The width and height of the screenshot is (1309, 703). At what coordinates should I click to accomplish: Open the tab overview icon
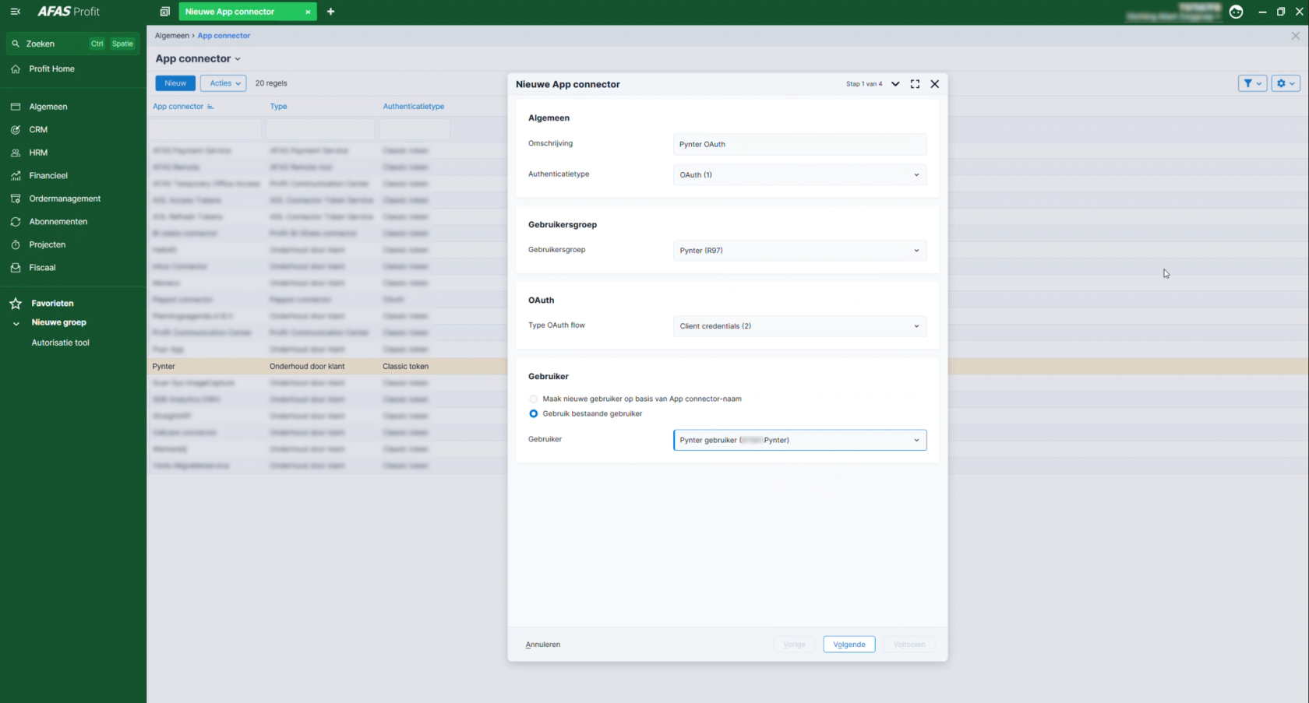click(164, 12)
